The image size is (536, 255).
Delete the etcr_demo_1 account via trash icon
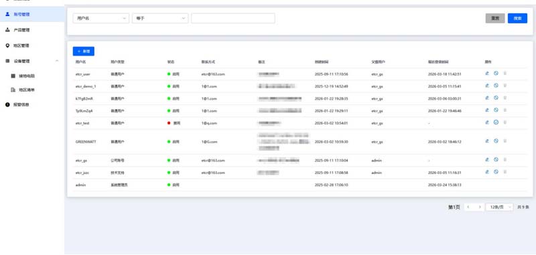[505, 86]
